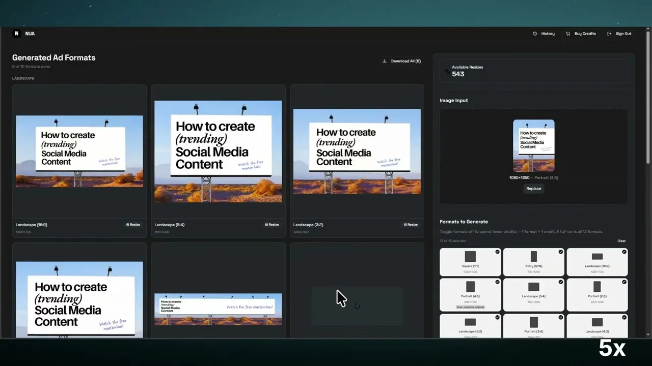Open History from the clock icon
652x366 pixels.
click(535, 34)
